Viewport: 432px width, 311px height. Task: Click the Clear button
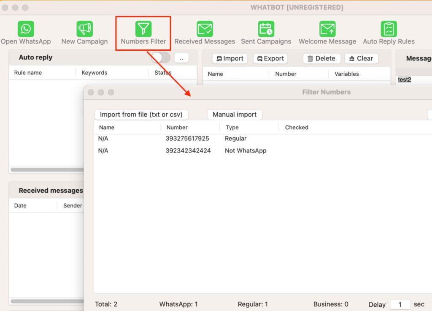point(361,58)
